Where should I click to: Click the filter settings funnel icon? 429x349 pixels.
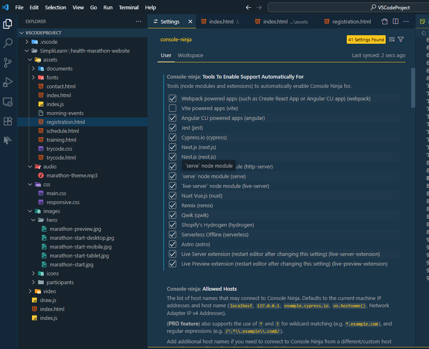[401, 39]
